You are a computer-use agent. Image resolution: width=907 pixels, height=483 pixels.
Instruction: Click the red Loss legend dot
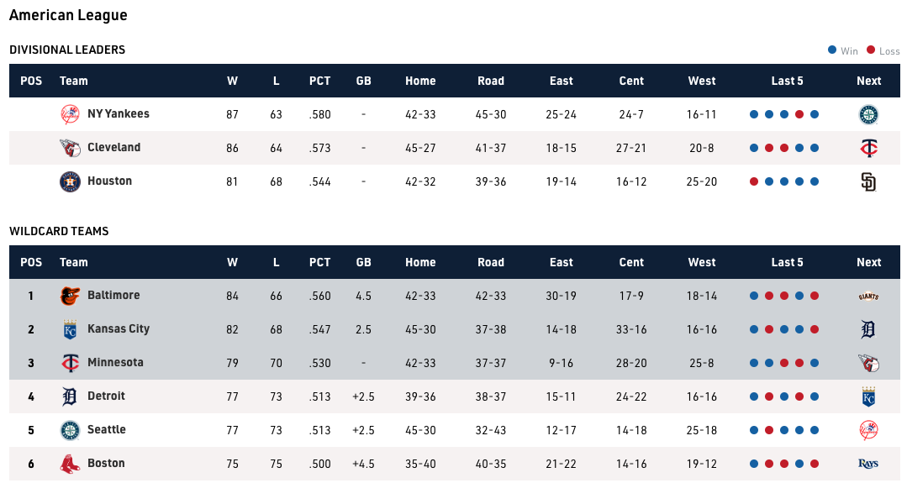click(x=871, y=50)
